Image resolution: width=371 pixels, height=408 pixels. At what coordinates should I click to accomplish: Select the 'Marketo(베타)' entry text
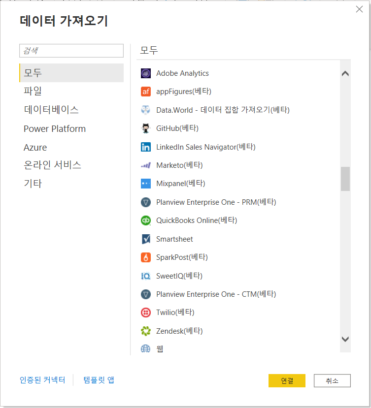pos(179,165)
